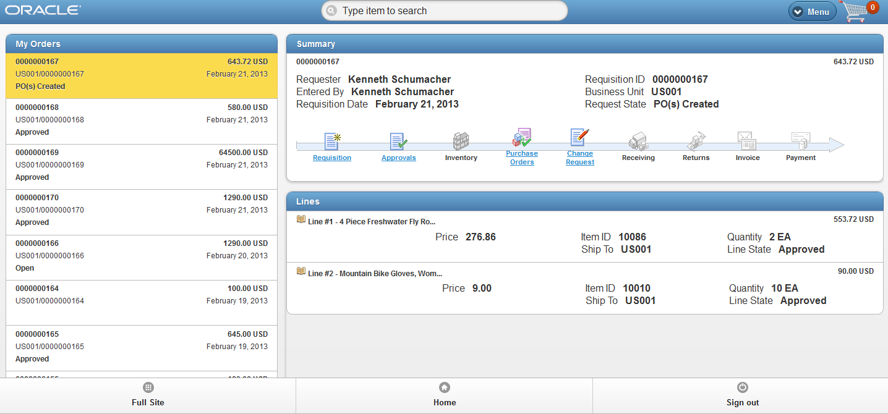The height and width of the screenshot is (414, 888).
Task: Open the Approvals link
Action: 399,158
